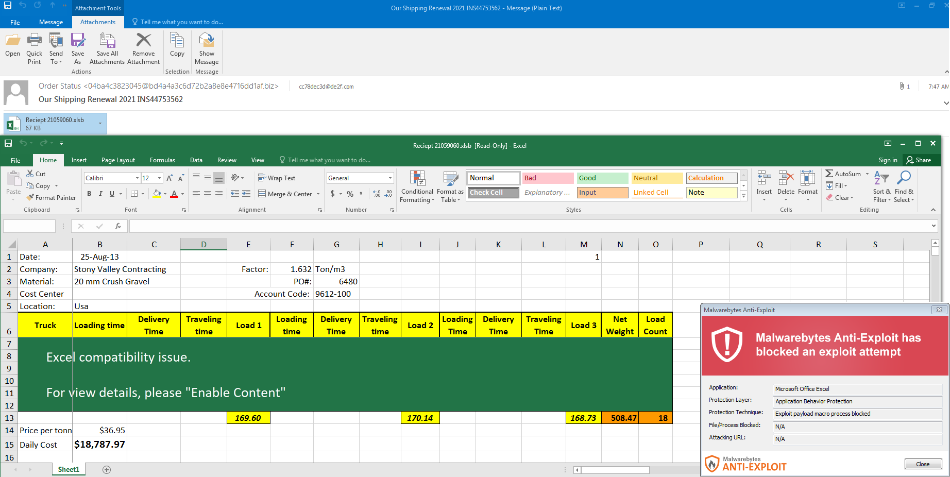The height and width of the screenshot is (477, 950).
Task: Click Sign in link in Excel
Action: [888, 160]
